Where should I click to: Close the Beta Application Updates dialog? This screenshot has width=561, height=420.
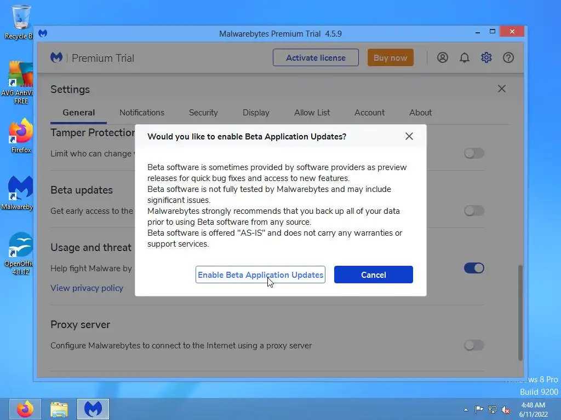pos(409,136)
